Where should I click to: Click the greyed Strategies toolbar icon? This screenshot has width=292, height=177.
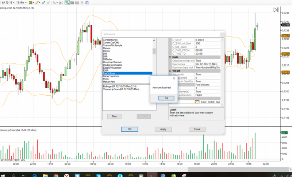click(82, 3)
